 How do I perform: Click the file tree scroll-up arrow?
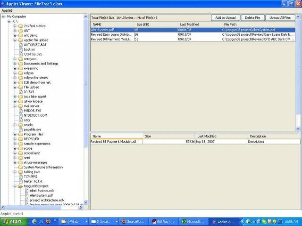(x=86, y=17)
